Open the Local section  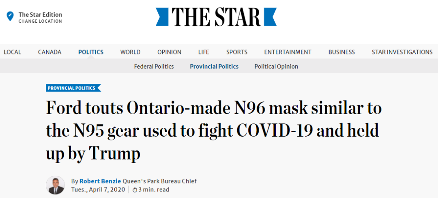(x=13, y=52)
